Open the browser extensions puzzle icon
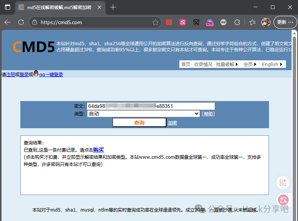 click(237, 23)
